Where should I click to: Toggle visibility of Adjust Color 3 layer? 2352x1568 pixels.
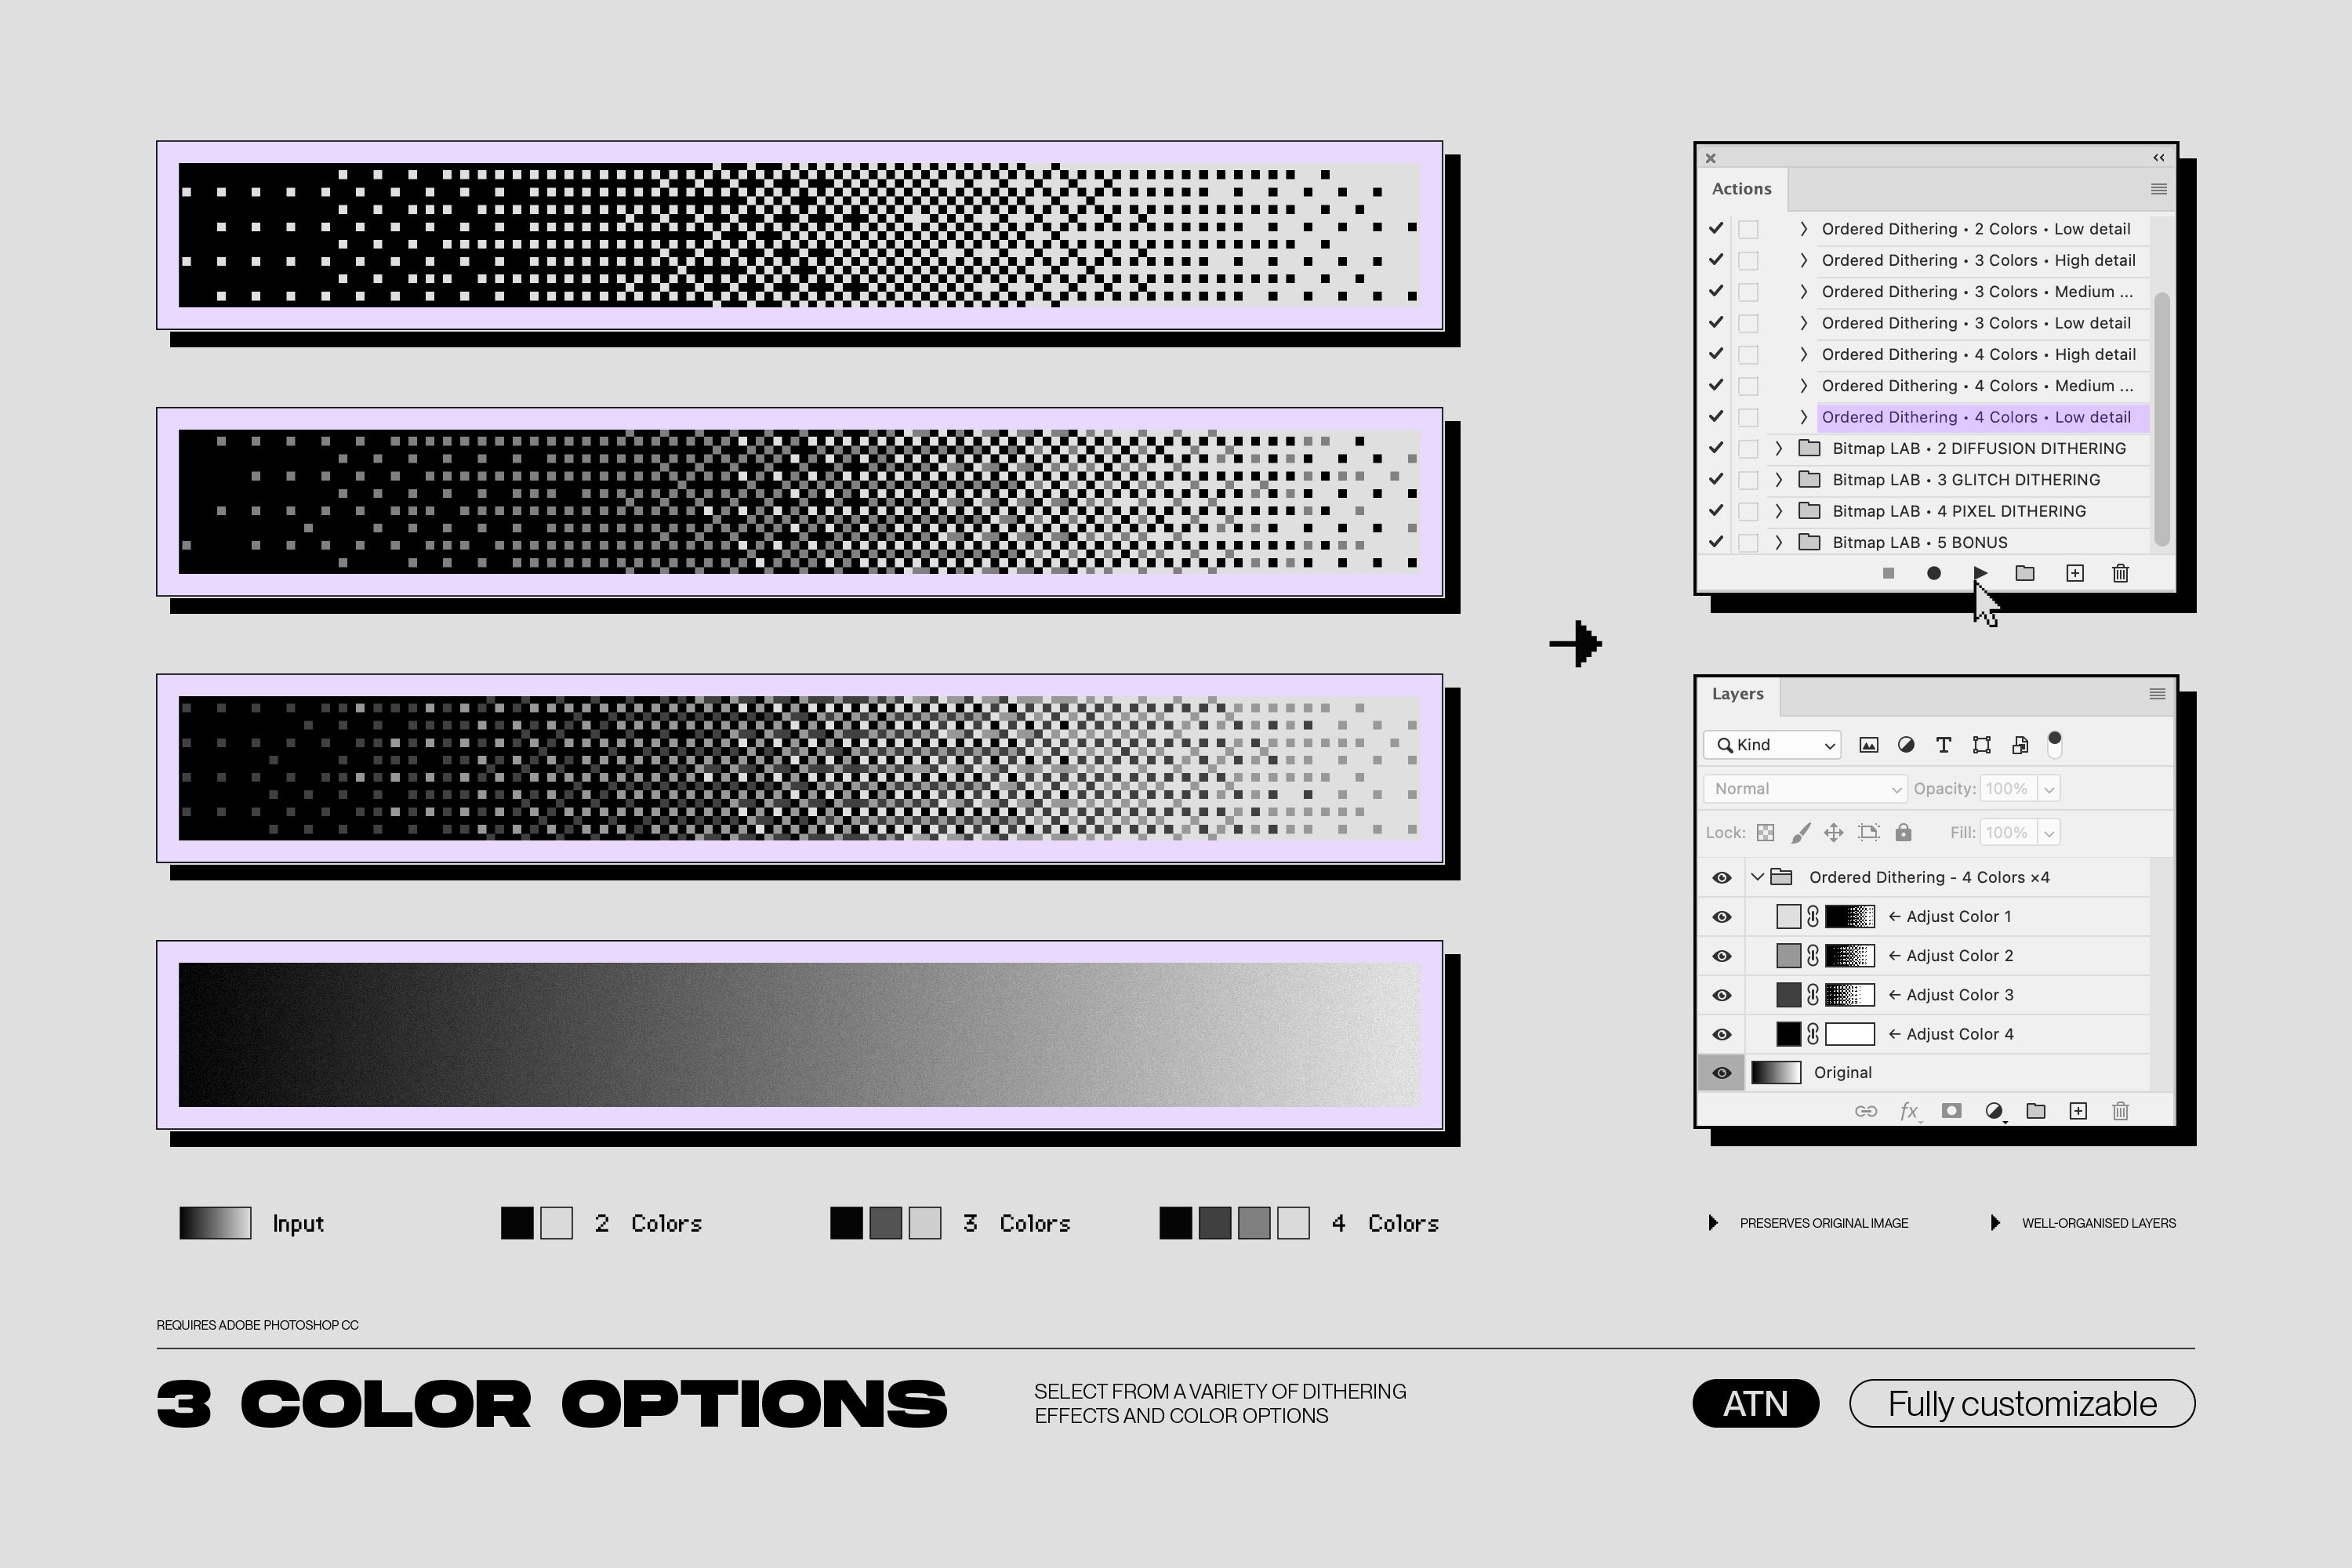coord(1722,994)
